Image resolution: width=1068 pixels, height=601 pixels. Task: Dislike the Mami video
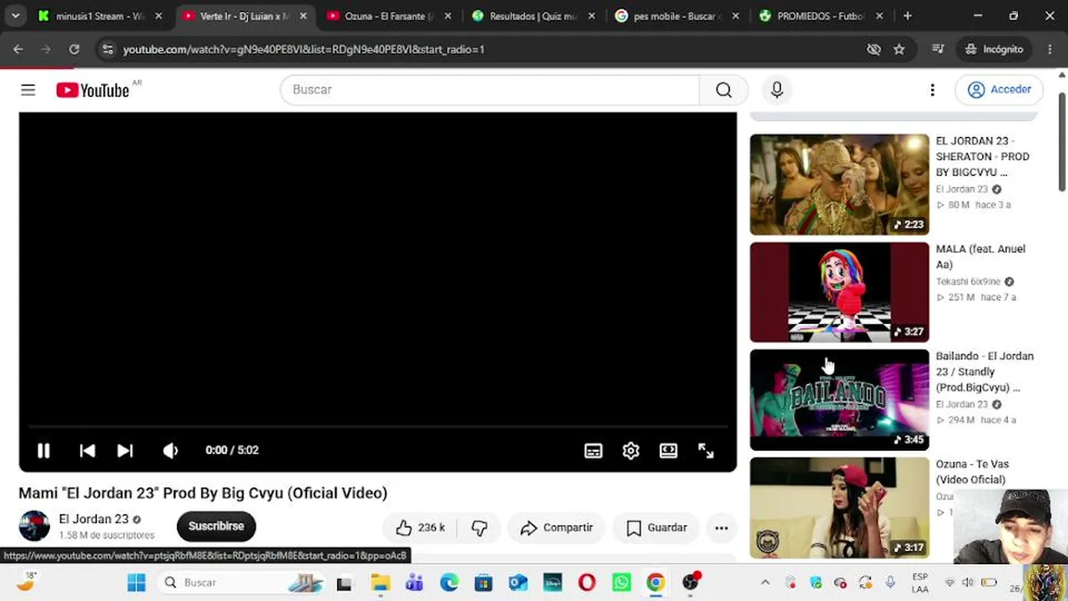tap(479, 528)
